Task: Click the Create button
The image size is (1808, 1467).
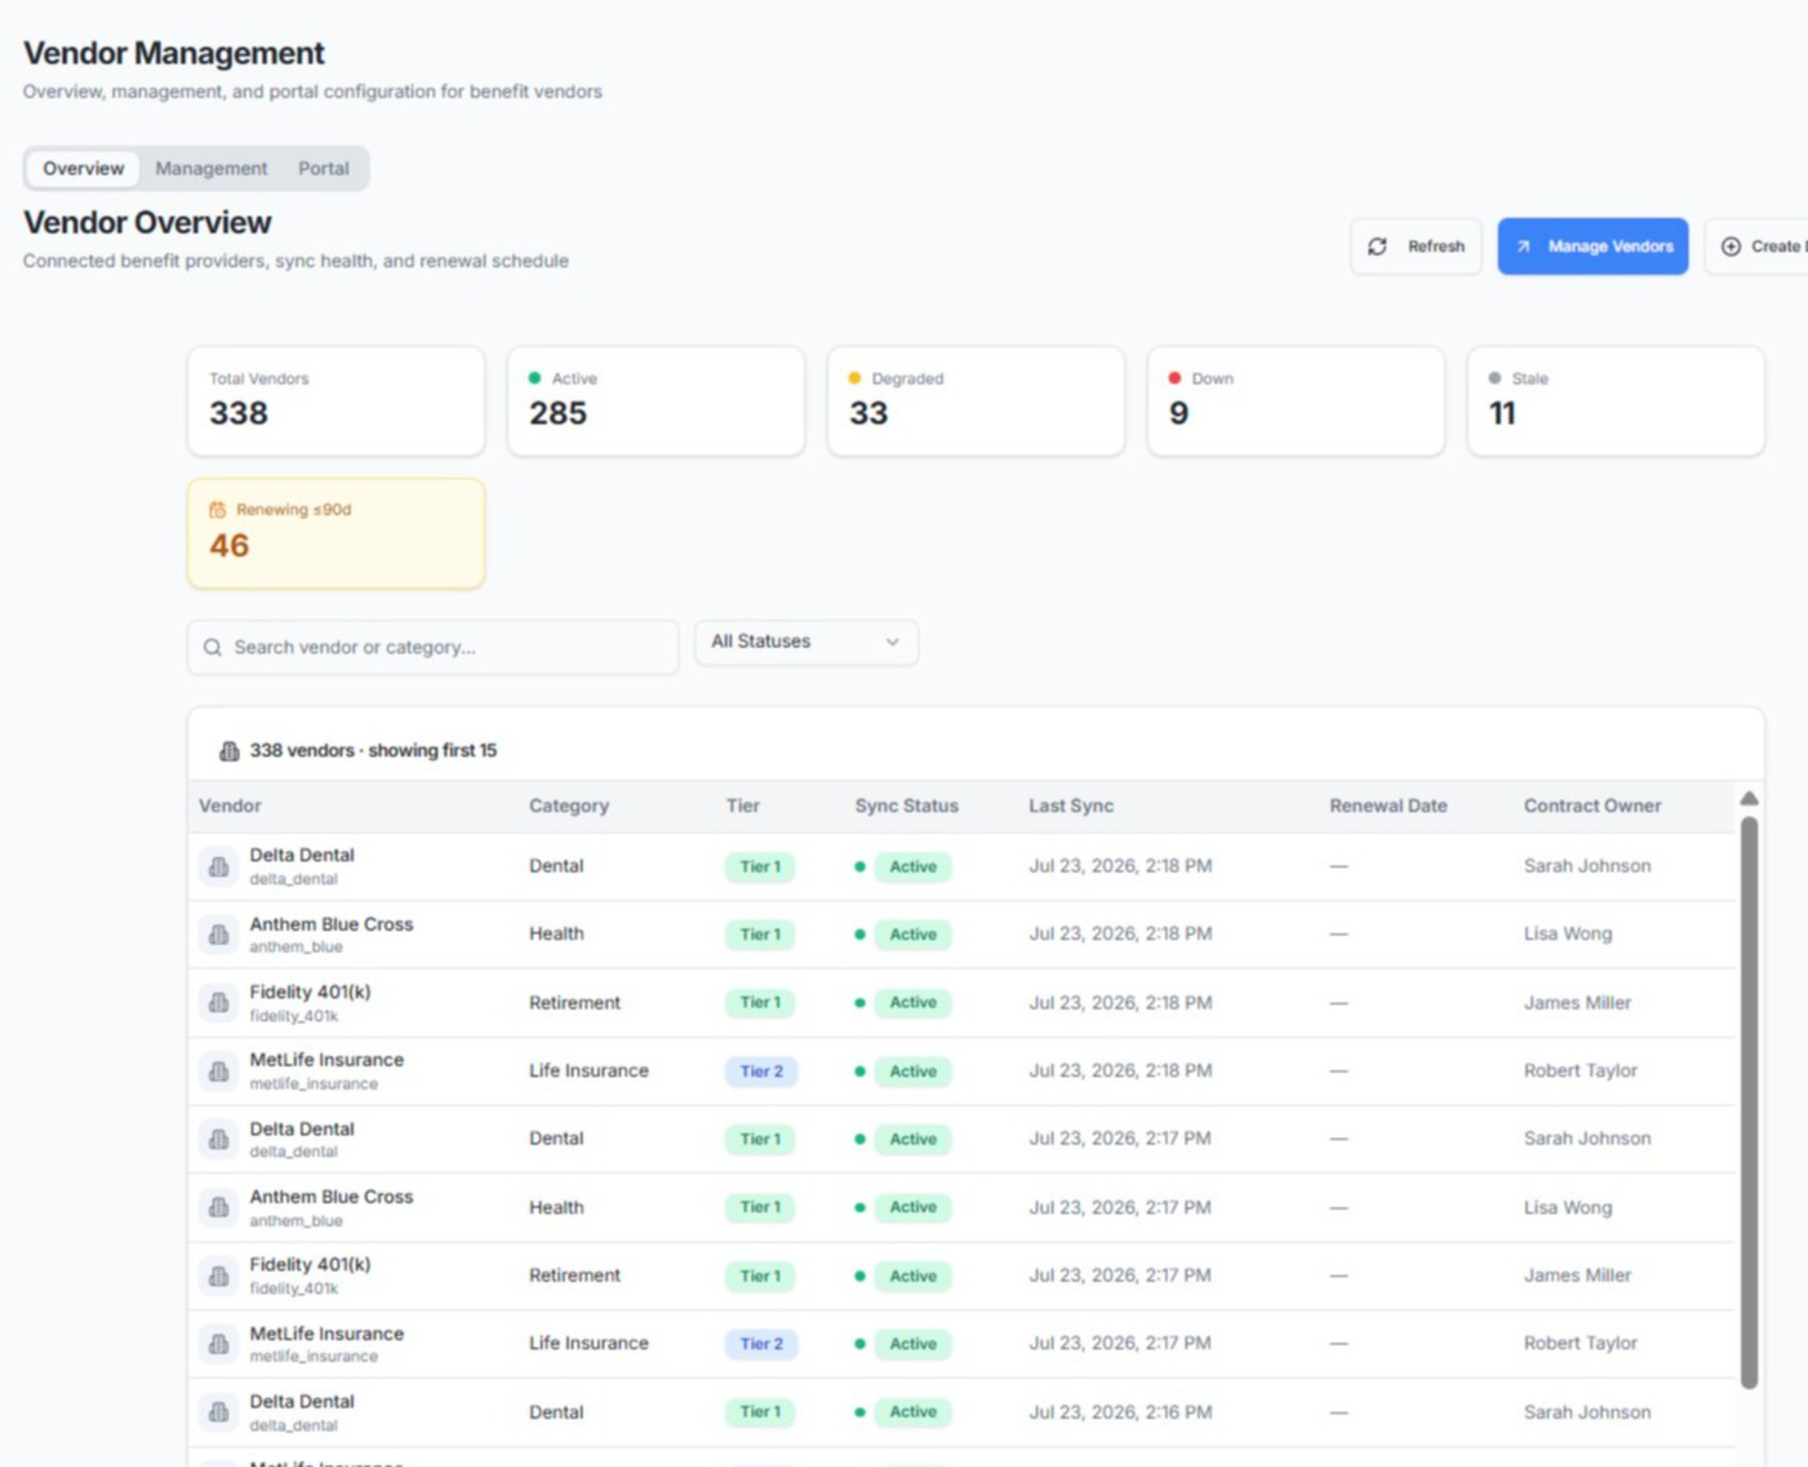Action: pos(1756,246)
